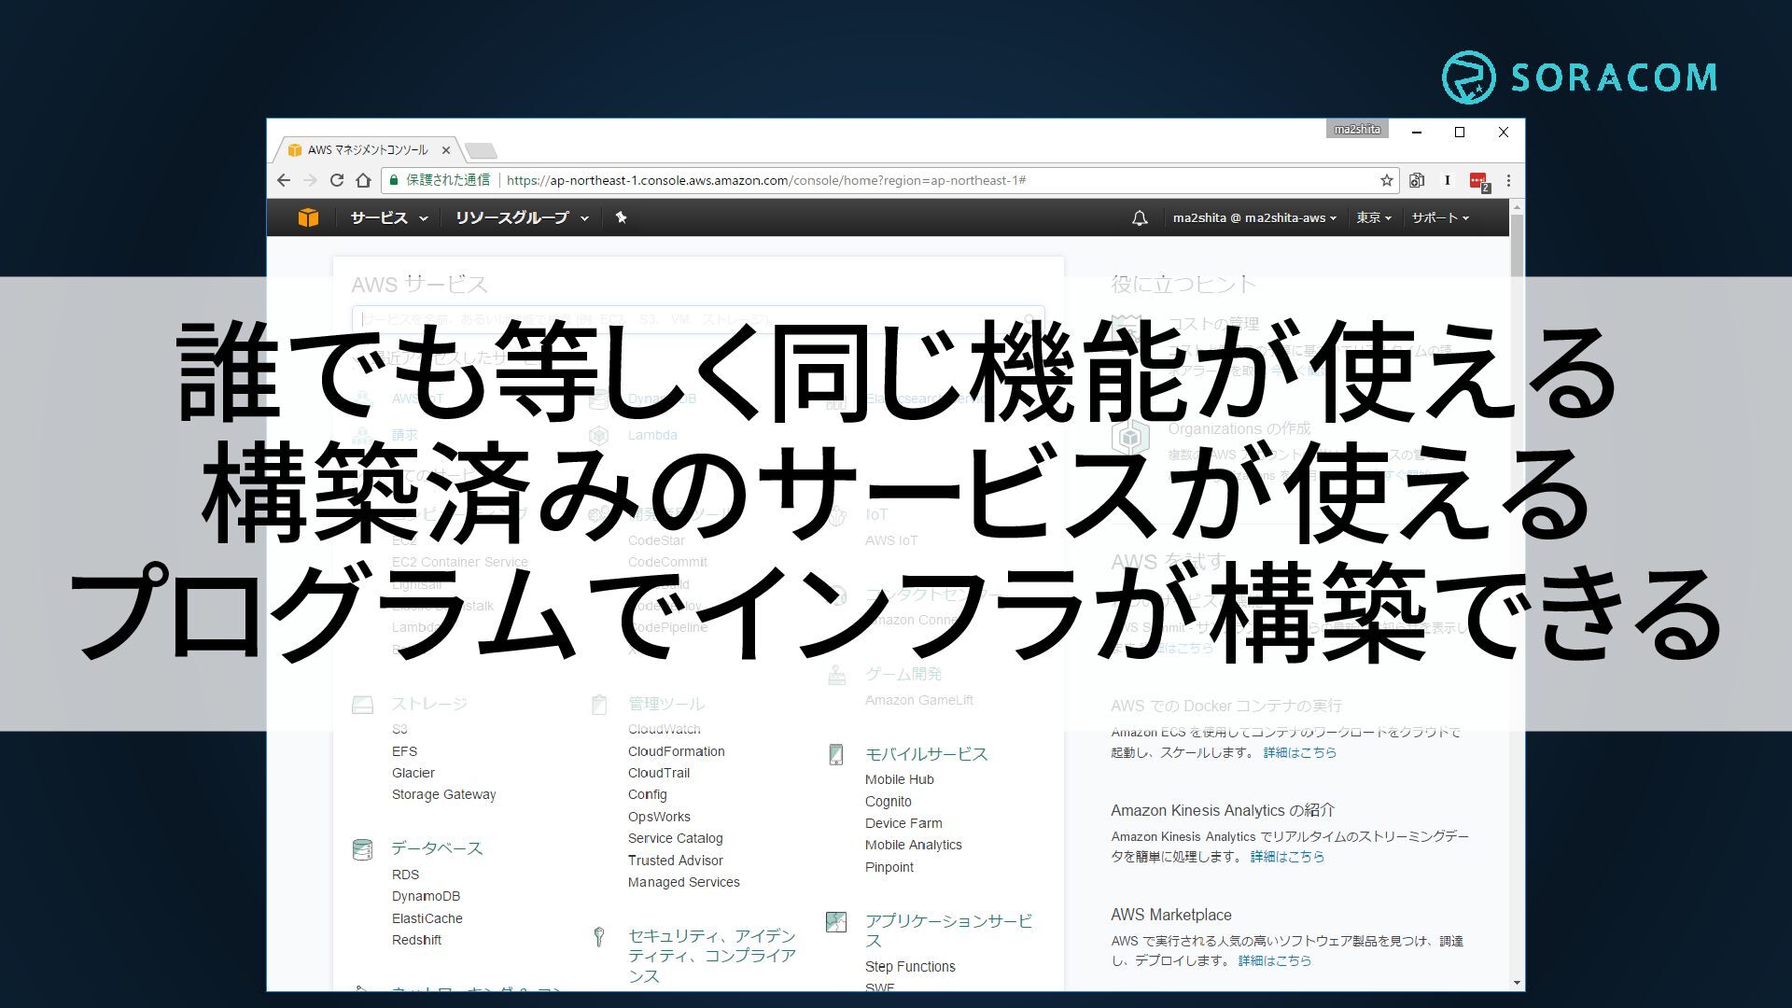Expand the サービス dropdown menu

click(388, 217)
